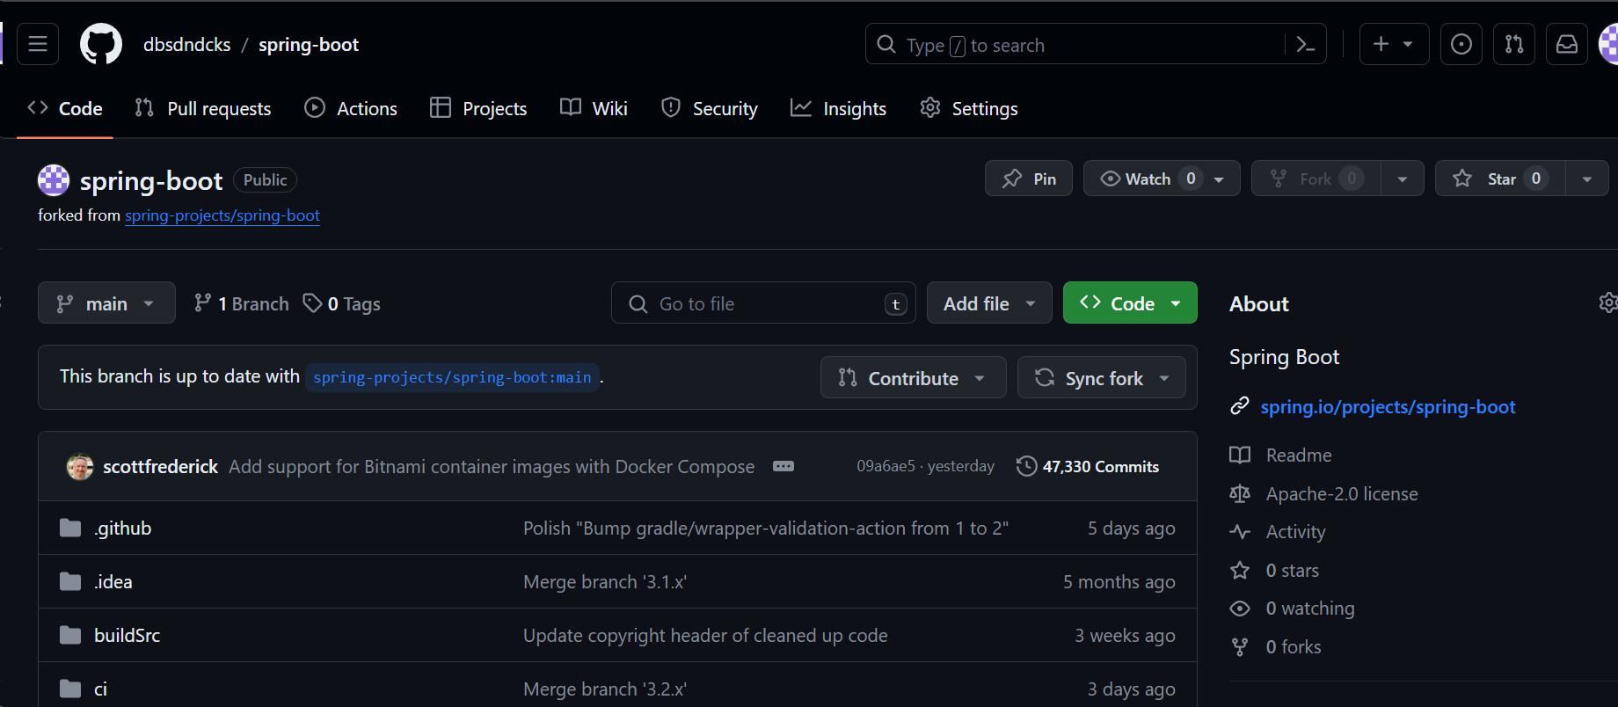Open the Issues icon in header
The image size is (1618, 707).
[x=1461, y=44]
